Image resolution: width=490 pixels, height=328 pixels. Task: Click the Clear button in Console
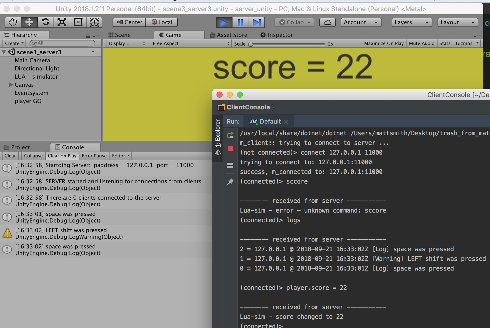(x=10, y=156)
